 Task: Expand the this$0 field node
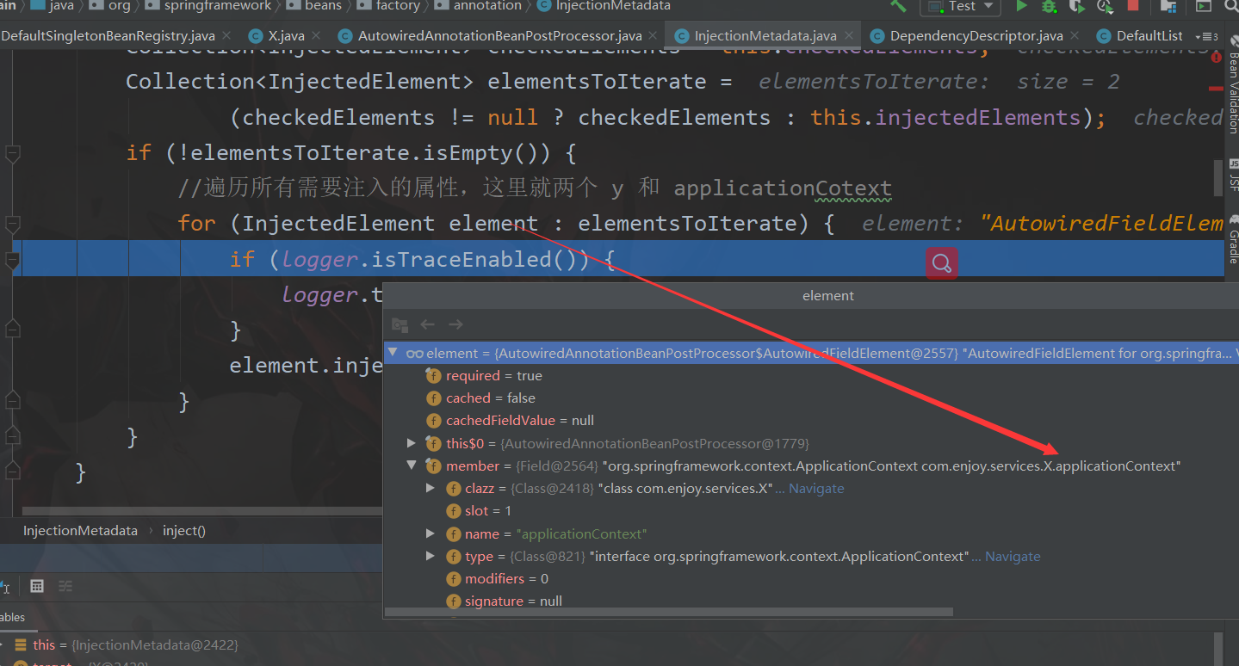(x=412, y=443)
